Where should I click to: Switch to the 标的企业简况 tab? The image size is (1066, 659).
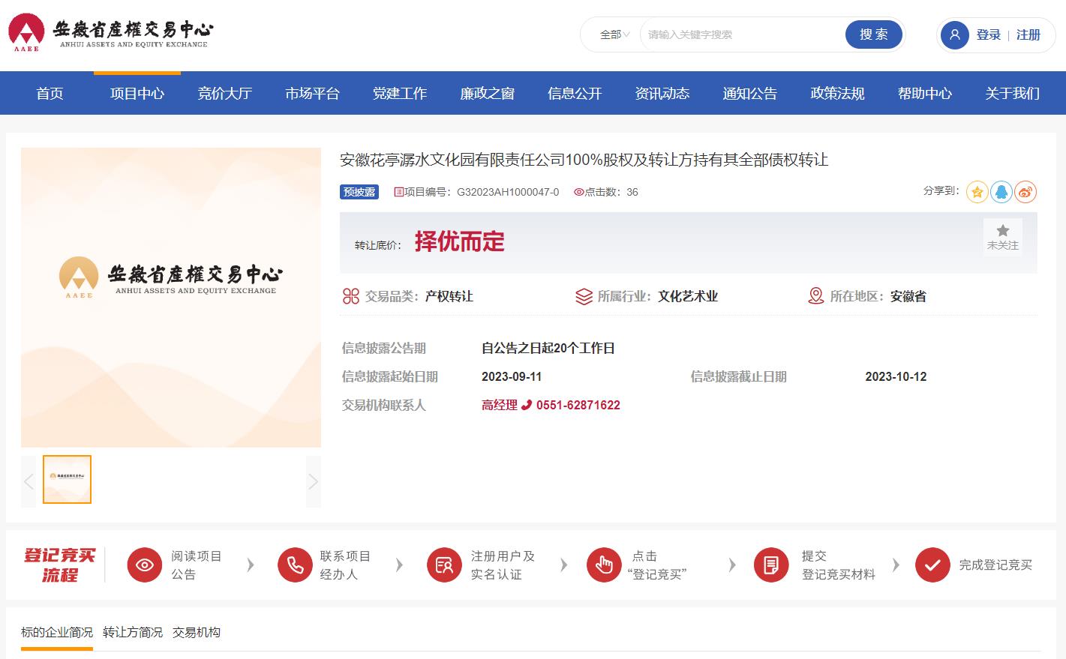tap(57, 633)
